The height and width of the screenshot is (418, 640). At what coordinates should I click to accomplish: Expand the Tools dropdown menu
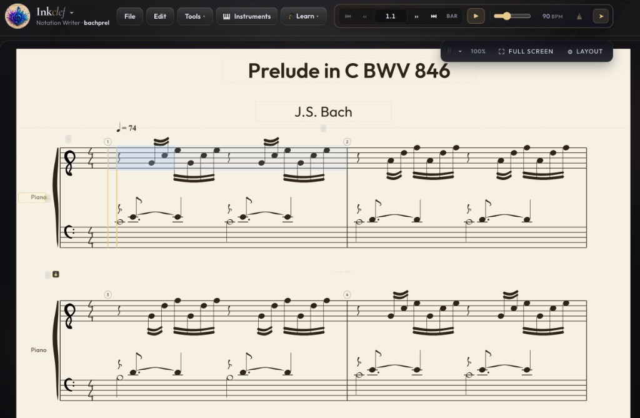pyautogui.click(x=195, y=16)
